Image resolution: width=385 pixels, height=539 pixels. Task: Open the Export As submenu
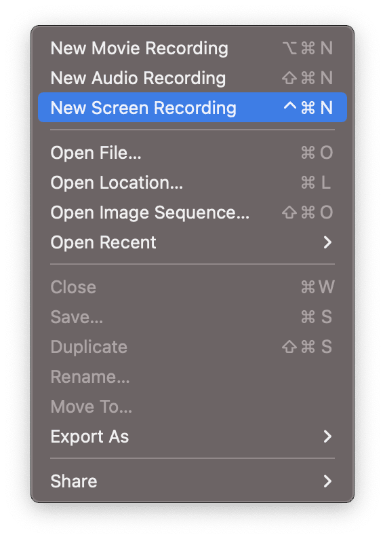[192, 436]
